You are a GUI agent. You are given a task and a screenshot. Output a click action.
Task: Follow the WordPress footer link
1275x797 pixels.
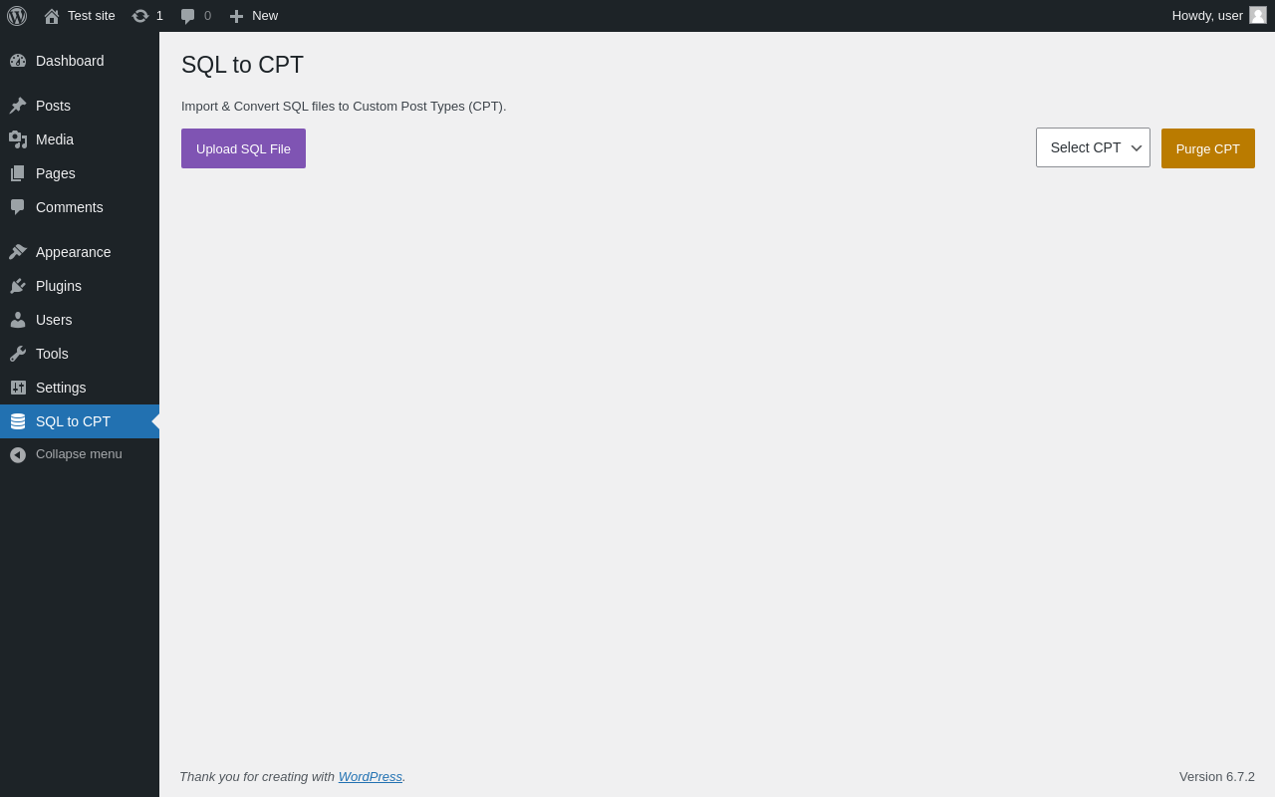pyautogui.click(x=371, y=776)
